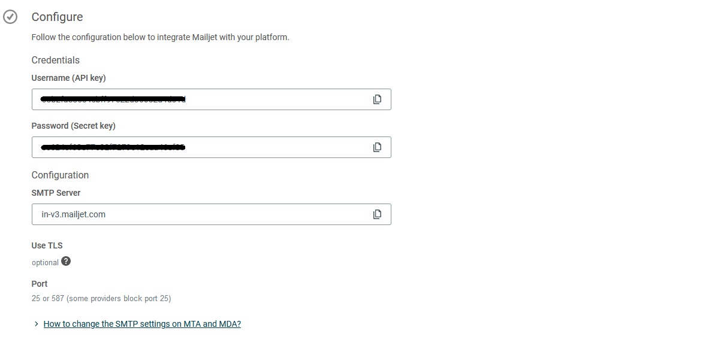This screenshot has height=343, width=724.
Task: Click the Credentials subheading
Action: click(x=56, y=60)
